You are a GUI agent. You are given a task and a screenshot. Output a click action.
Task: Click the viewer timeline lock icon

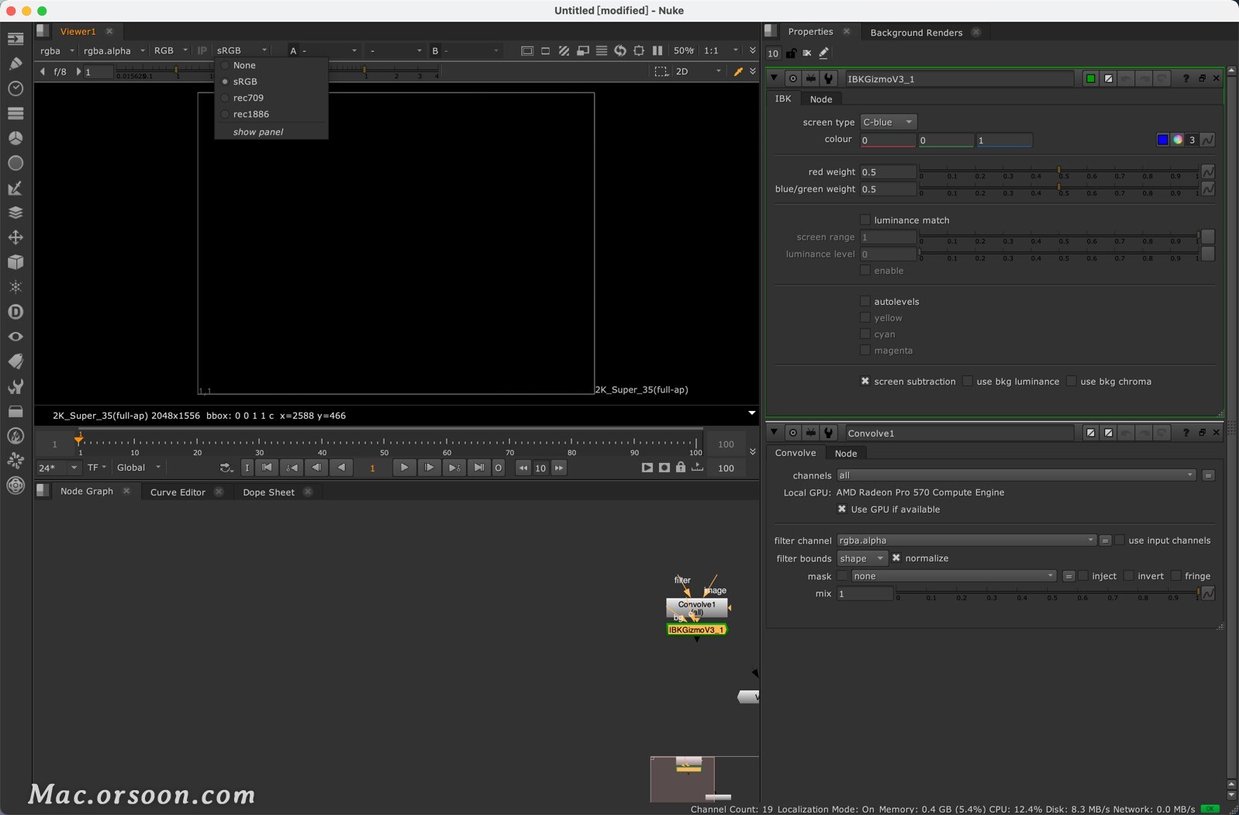(x=681, y=468)
